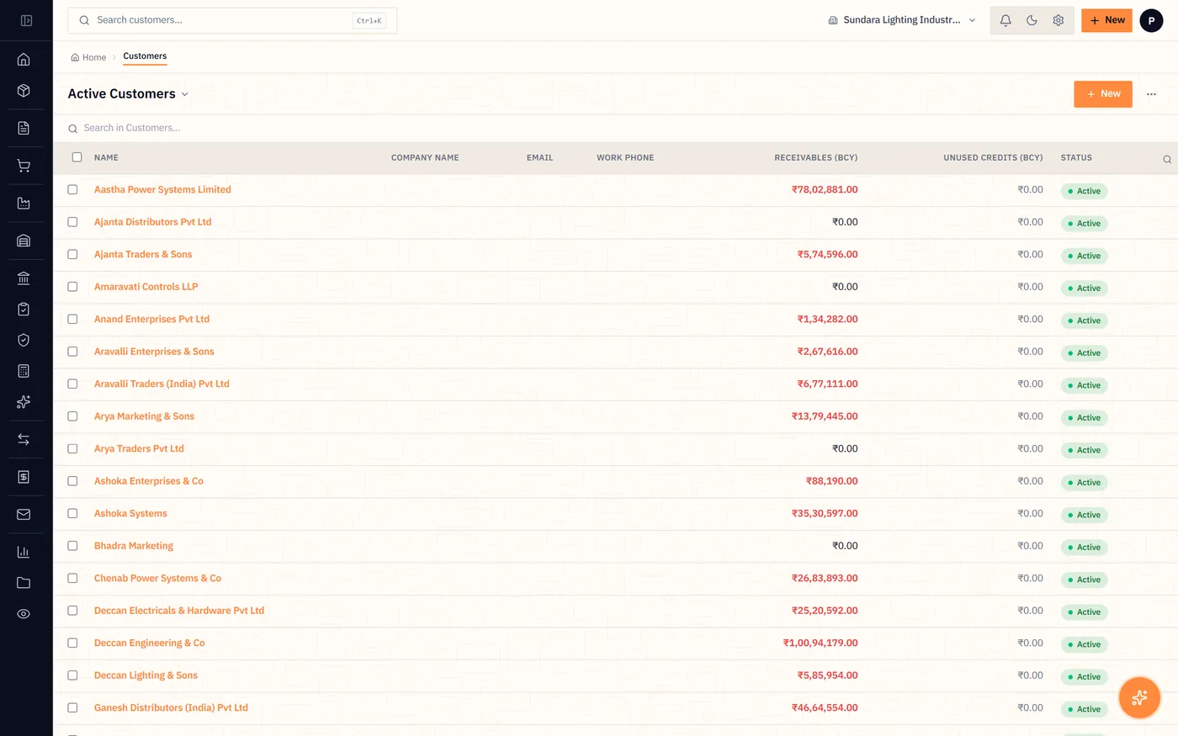
Task: Switch to dark mode with moon icon
Action: 1032,20
